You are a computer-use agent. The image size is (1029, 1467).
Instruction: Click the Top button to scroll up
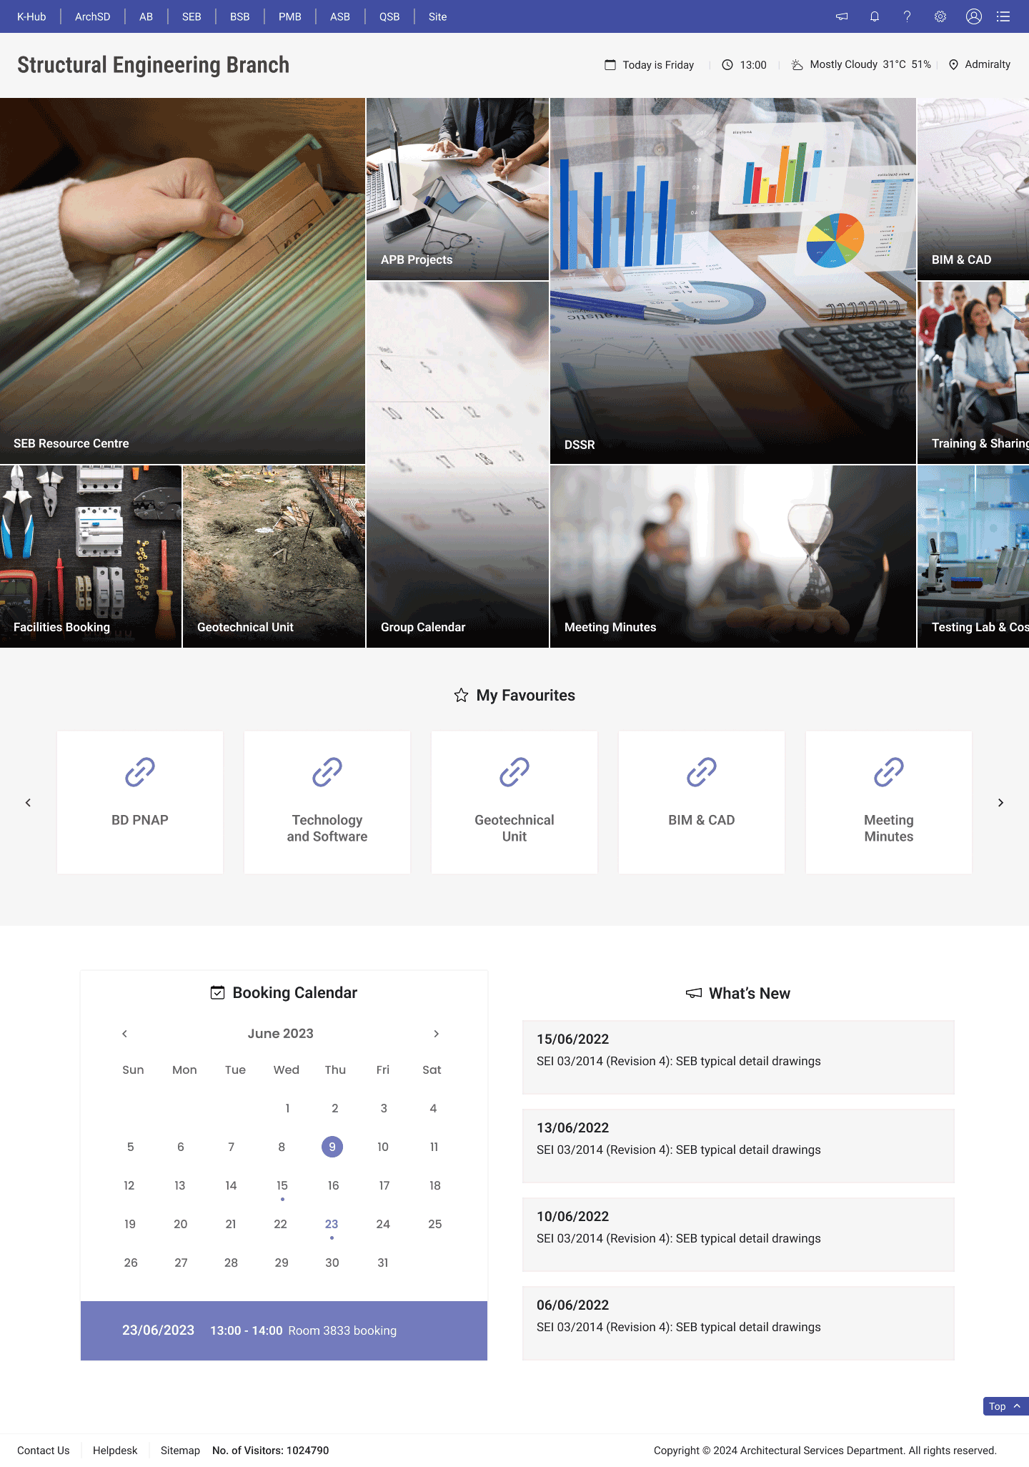click(x=1005, y=1406)
